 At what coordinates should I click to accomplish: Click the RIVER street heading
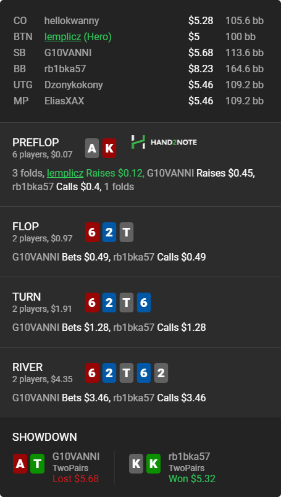coord(28,367)
